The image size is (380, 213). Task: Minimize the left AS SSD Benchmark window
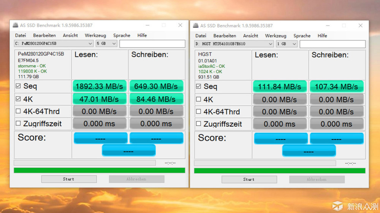(x=147, y=25)
